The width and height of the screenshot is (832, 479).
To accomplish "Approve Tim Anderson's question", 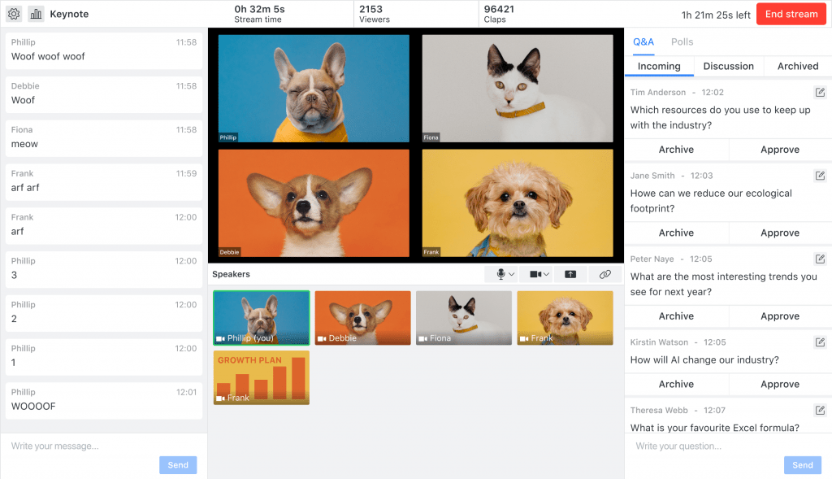I will click(779, 150).
